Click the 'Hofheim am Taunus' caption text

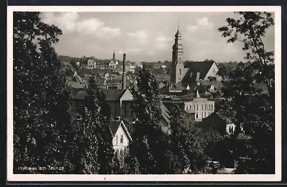tap(41, 168)
